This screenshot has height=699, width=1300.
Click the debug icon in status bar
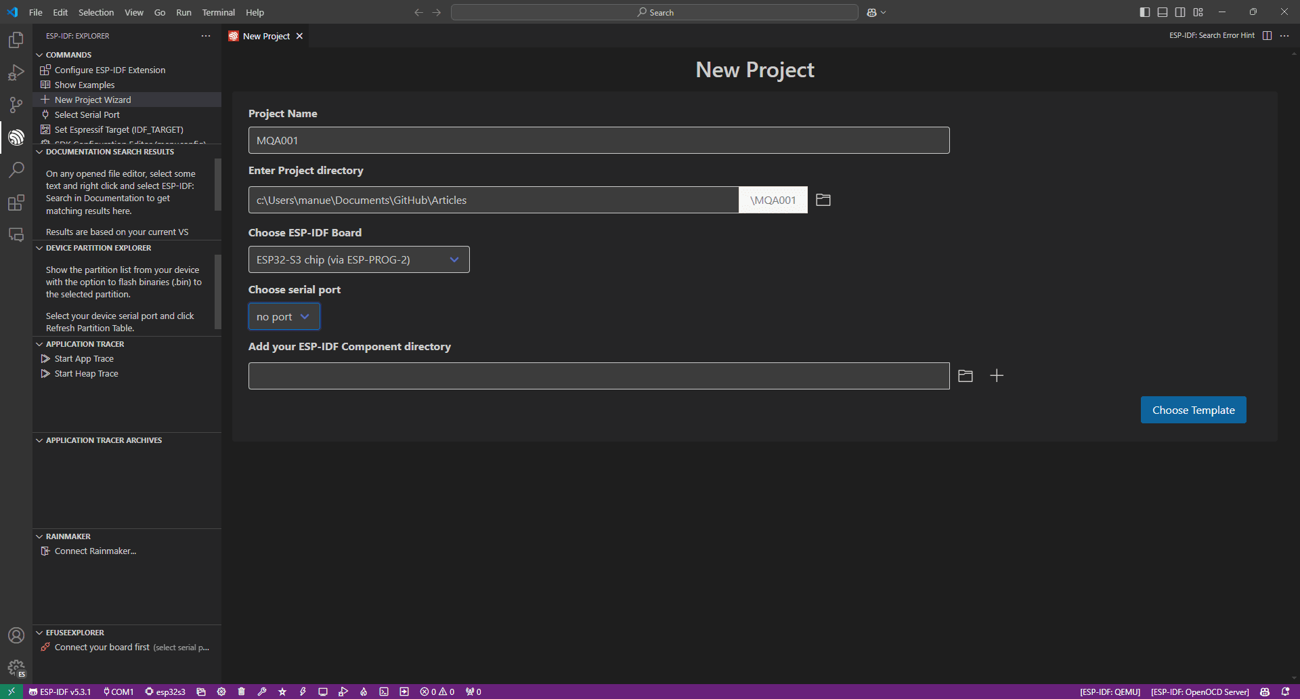[343, 692]
